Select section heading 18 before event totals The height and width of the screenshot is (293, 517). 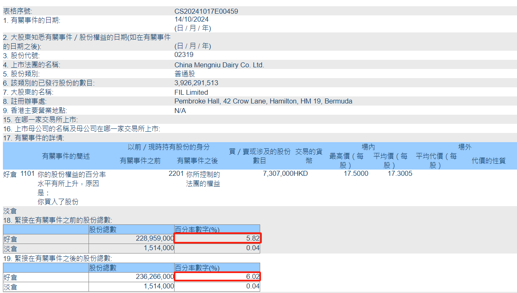pos(58,220)
